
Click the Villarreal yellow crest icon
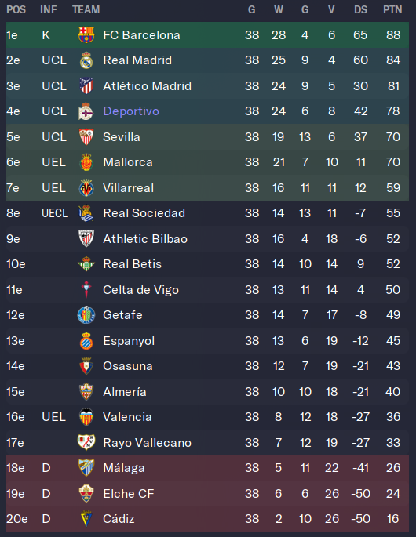click(x=86, y=187)
